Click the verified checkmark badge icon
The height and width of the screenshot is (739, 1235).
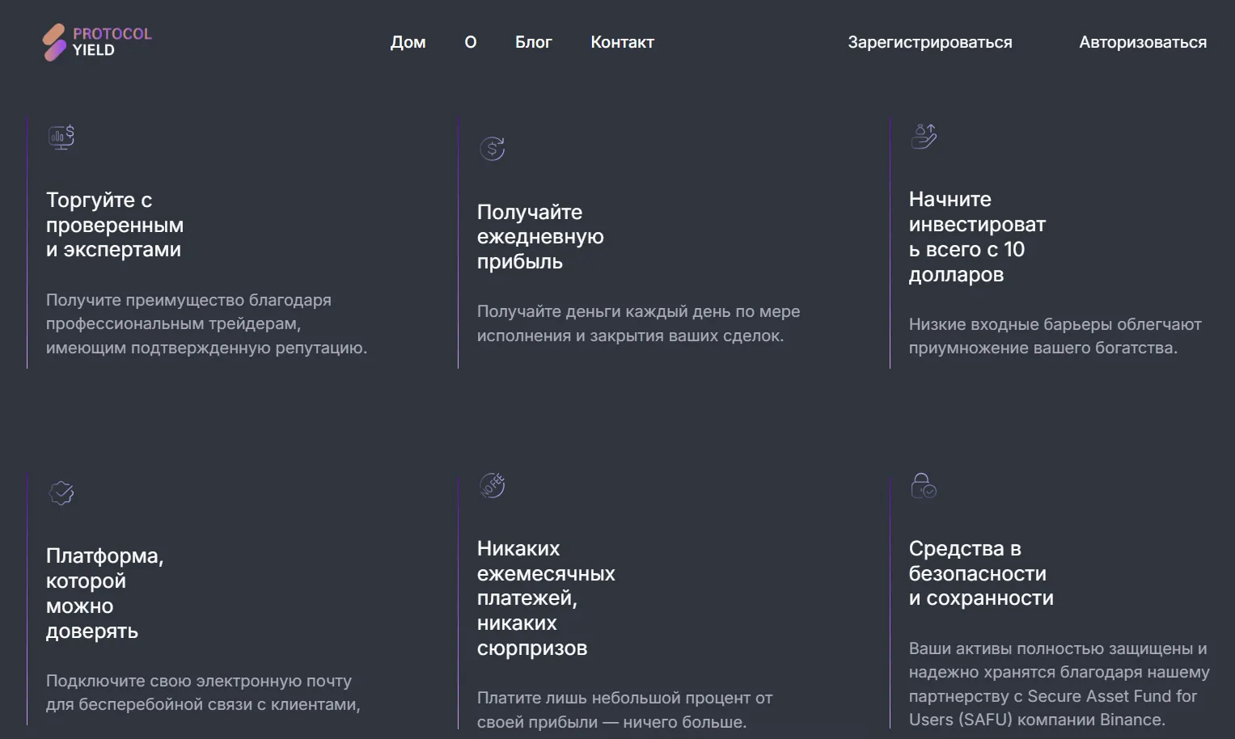[61, 492]
